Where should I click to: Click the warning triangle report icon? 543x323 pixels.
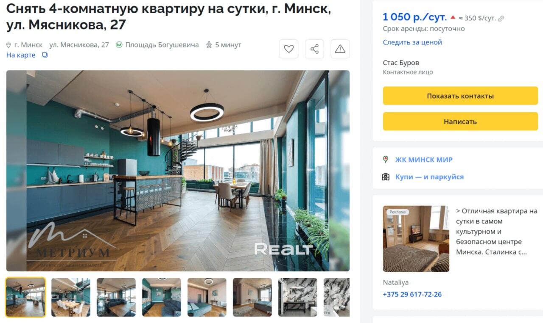pyautogui.click(x=340, y=49)
